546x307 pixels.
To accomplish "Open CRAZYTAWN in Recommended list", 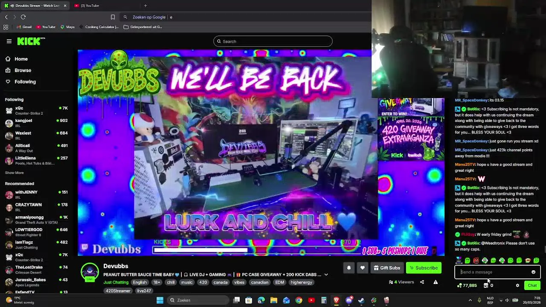I will pyautogui.click(x=36, y=207).
